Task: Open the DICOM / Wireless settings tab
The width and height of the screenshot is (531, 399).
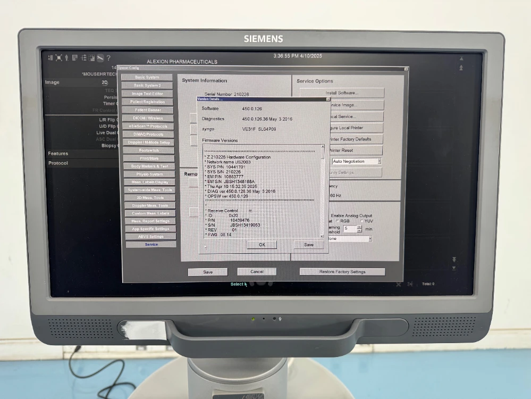Action: point(147,118)
